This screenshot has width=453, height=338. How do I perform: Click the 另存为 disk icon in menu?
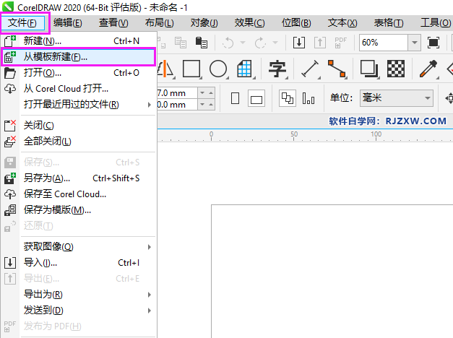tap(10, 178)
